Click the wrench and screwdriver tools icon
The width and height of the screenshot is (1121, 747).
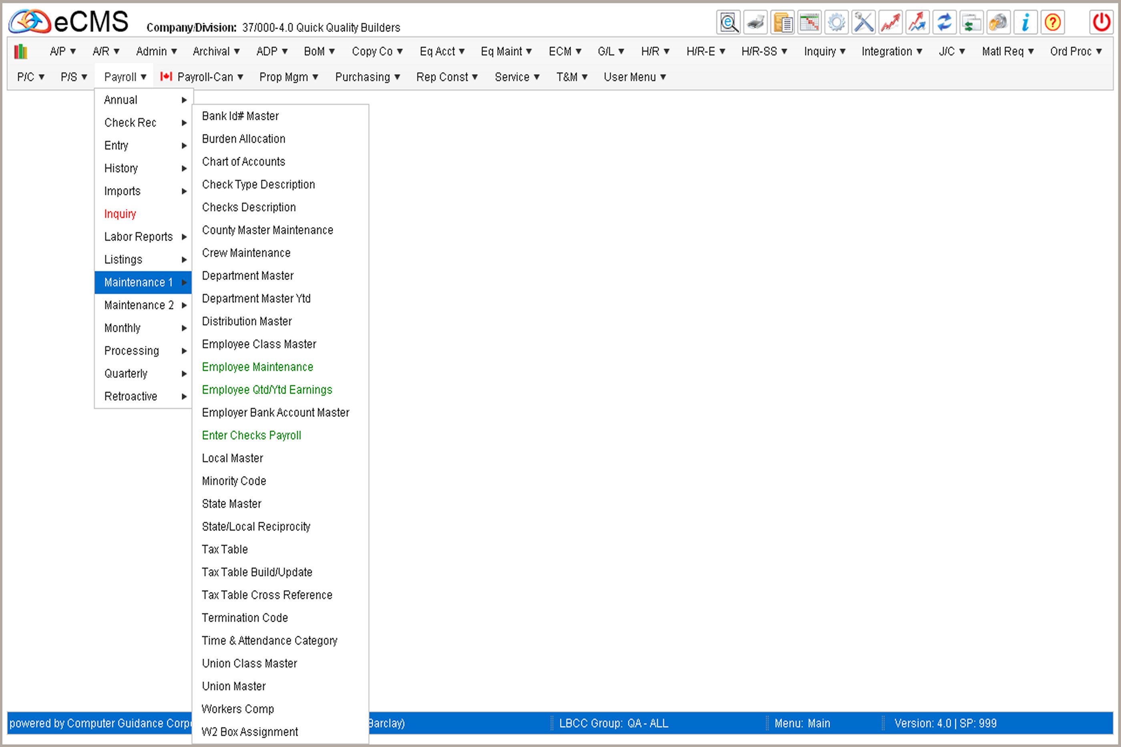(x=863, y=22)
